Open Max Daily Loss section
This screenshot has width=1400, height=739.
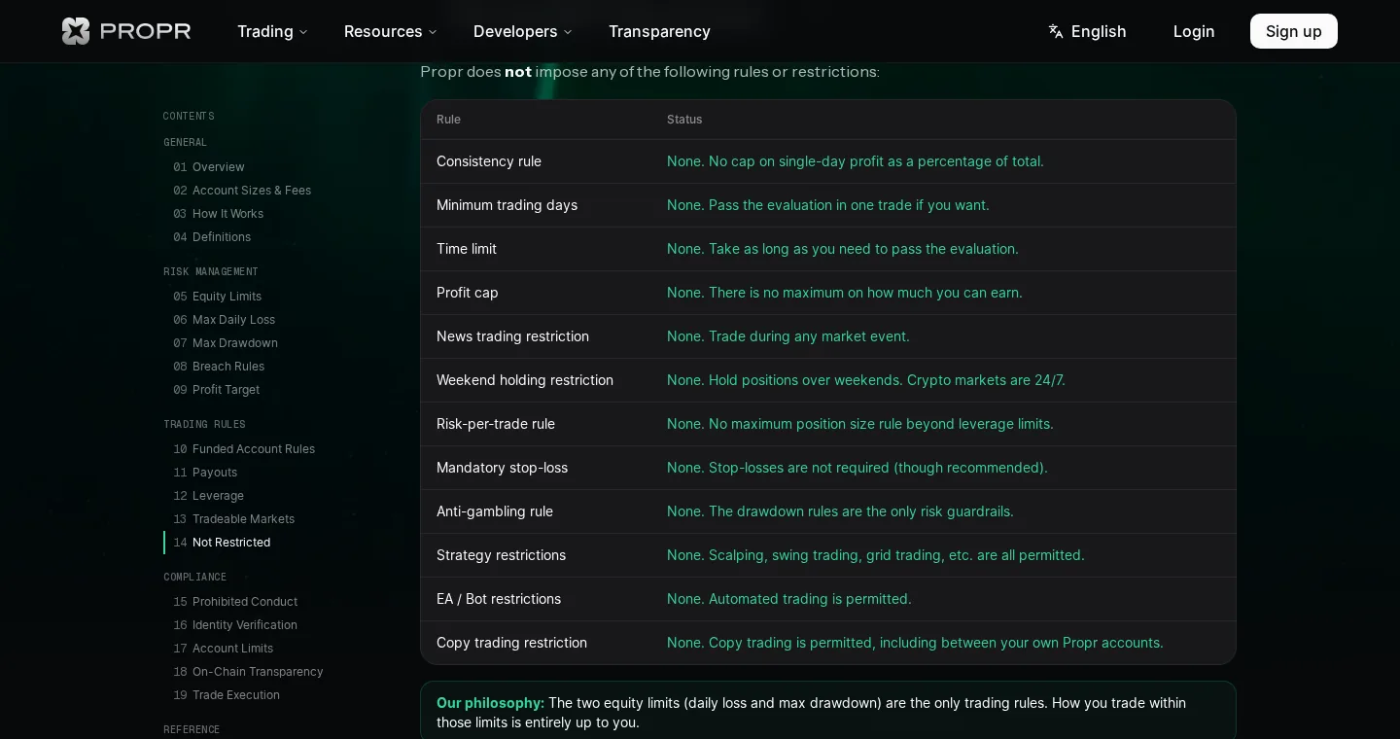(x=224, y=320)
